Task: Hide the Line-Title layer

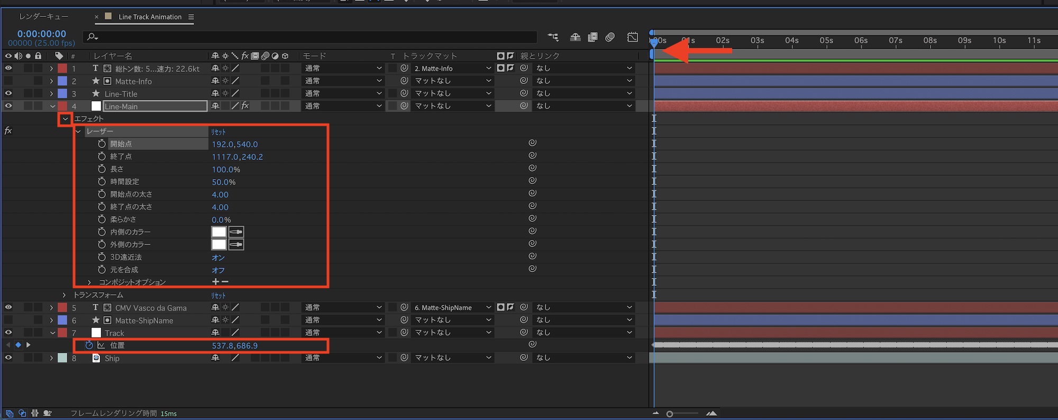Action: (8, 94)
